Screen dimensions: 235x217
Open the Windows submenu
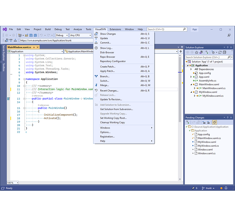pos(124,128)
